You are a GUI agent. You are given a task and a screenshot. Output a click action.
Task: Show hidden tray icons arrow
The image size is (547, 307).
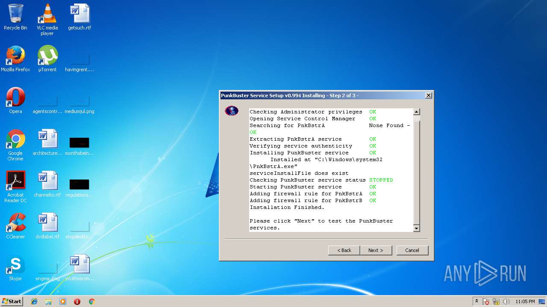point(477,301)
